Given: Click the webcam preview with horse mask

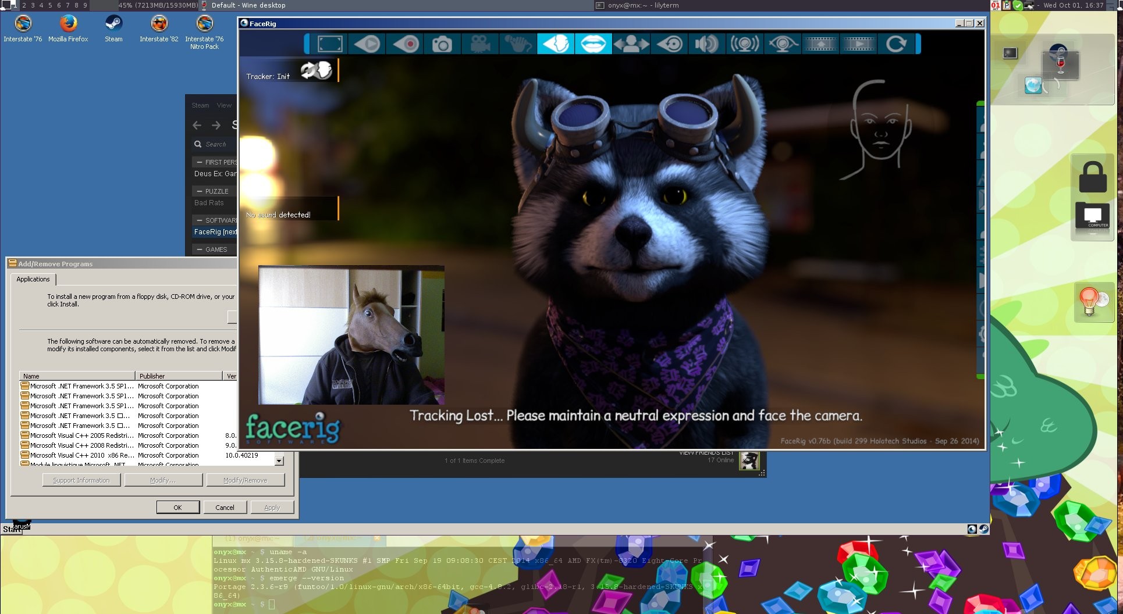Looking at the screenshot, I should tap(351, 335).
